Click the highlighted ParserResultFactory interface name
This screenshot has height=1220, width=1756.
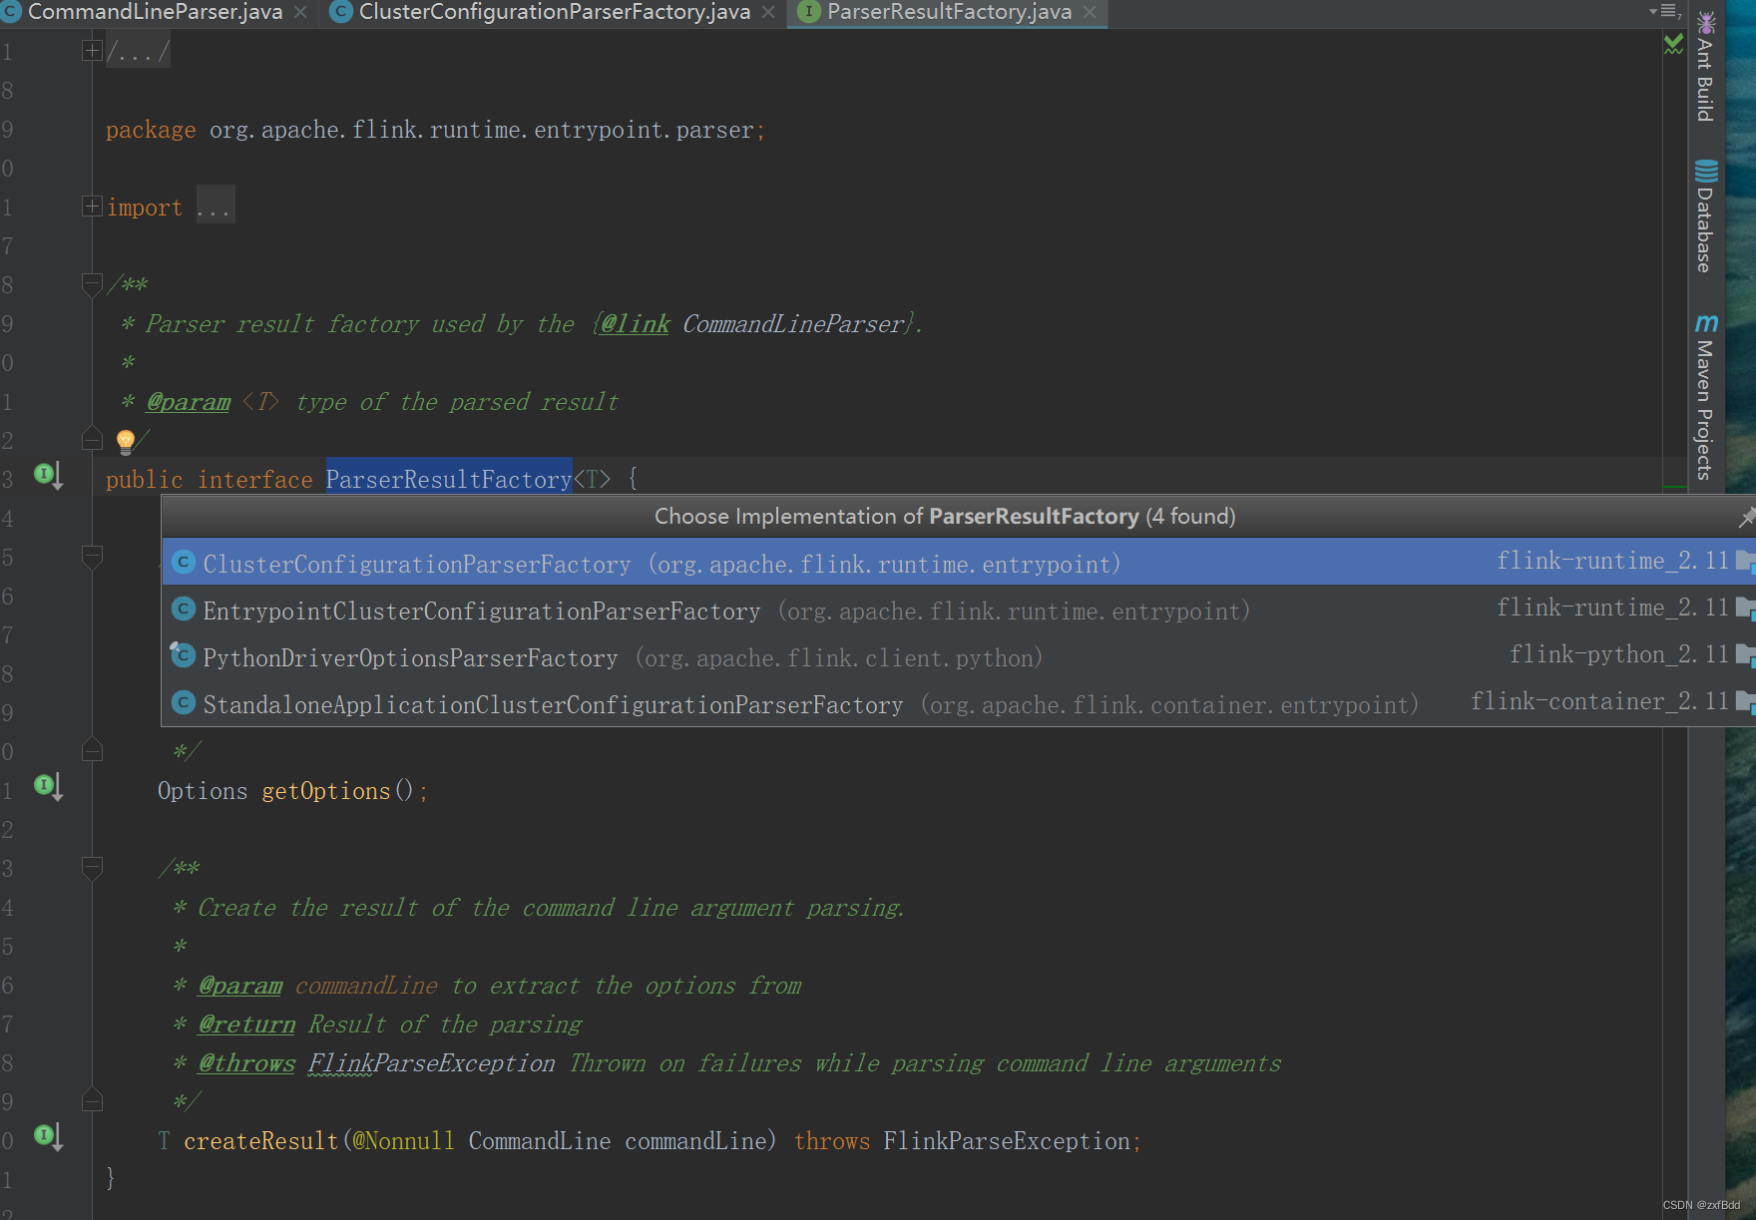[x=449, y=480]
